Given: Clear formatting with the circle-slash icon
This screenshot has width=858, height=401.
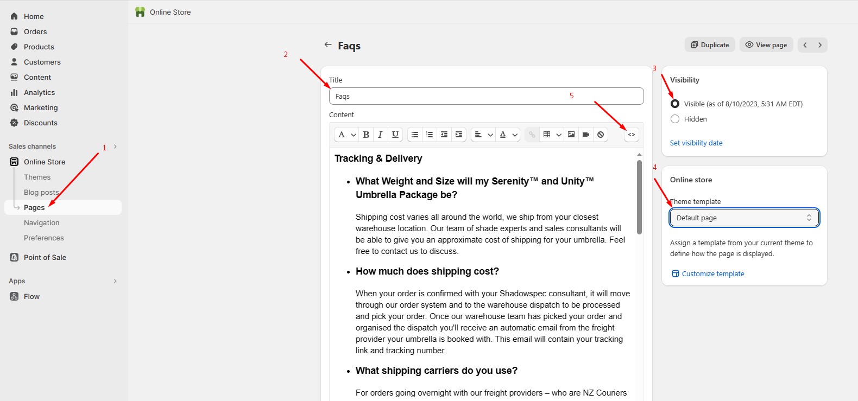Looking at the screenshot, I should pos(601,135).
